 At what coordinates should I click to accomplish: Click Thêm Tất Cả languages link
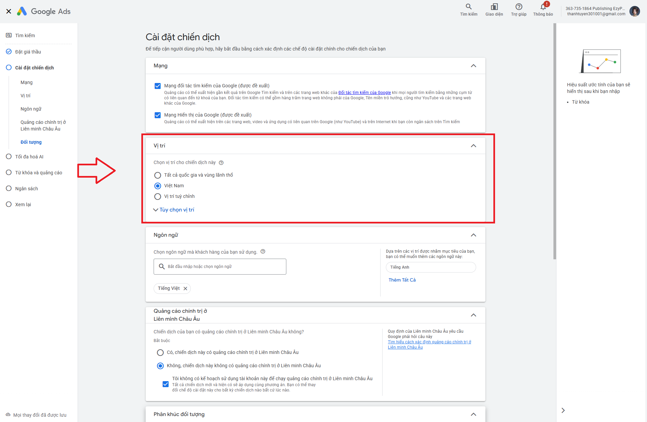tap(402, 280)
